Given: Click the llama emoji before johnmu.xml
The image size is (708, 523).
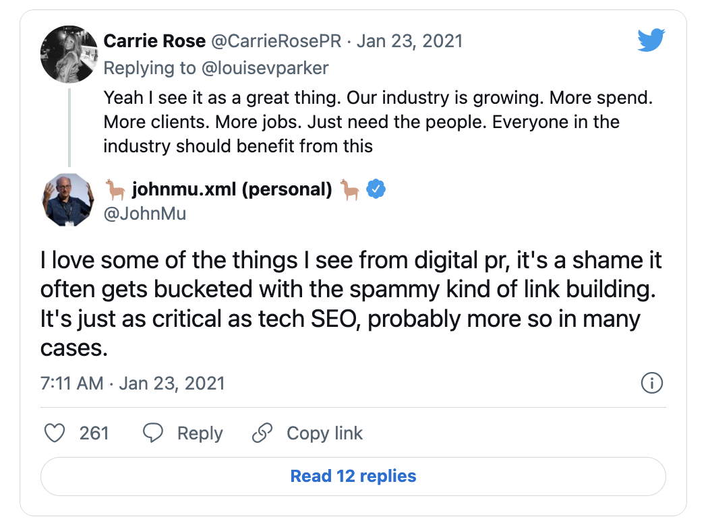Looking at the screenshot, I should [116, 190].
